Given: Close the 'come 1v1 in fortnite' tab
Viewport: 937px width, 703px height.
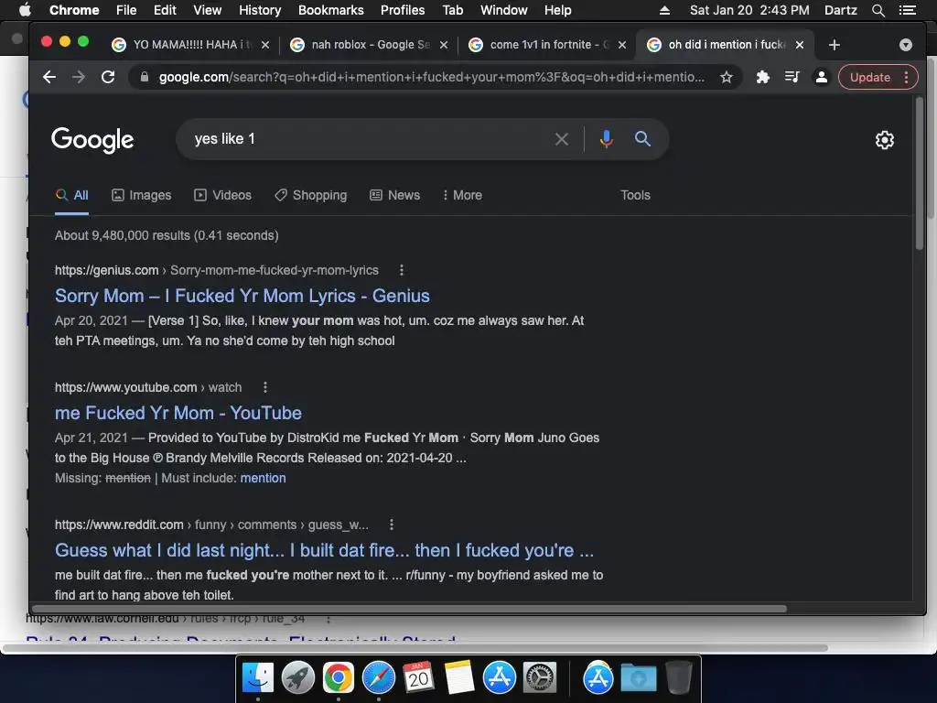Looking at the screenshot, I should pyautogui.click(x=622, y=45).
